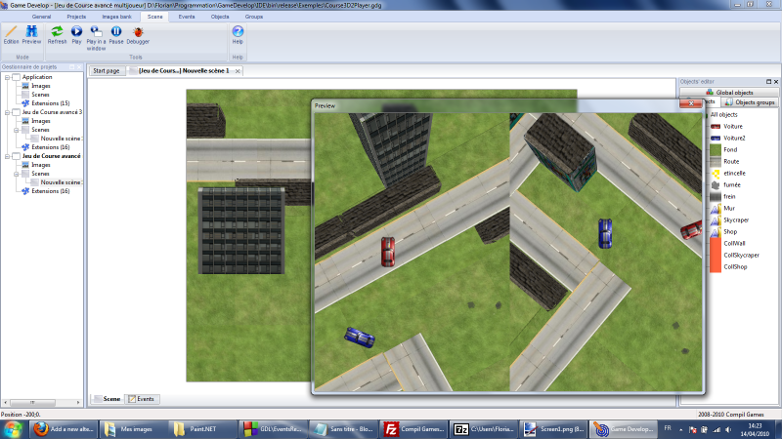Screen dimensions: 782x439
Task: Select the Skycraper object
Action: [736, 220]
